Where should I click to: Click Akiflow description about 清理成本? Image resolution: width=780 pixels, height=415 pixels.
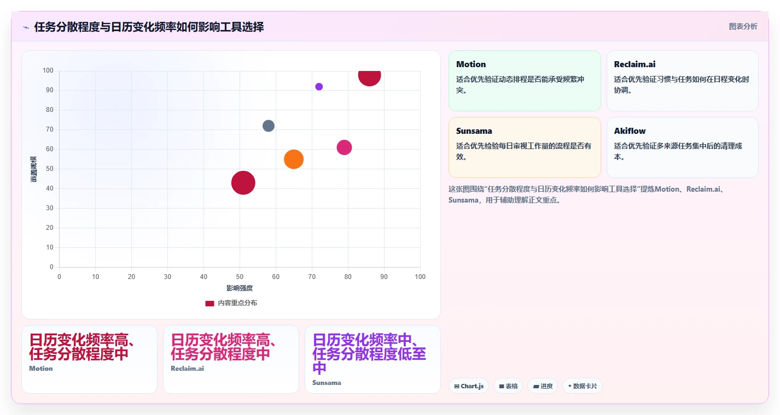[x=678, y=151]
